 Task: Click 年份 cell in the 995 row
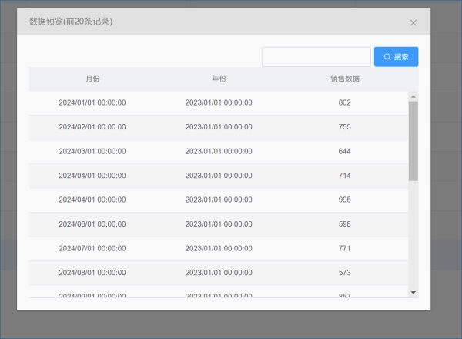[x=219, y=200]
